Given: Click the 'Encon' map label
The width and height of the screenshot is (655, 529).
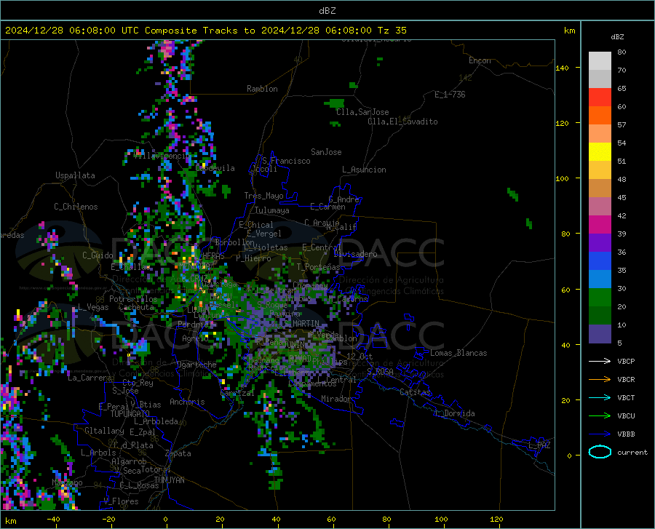Looking at the screenshot, I should [x=480, y=60].
